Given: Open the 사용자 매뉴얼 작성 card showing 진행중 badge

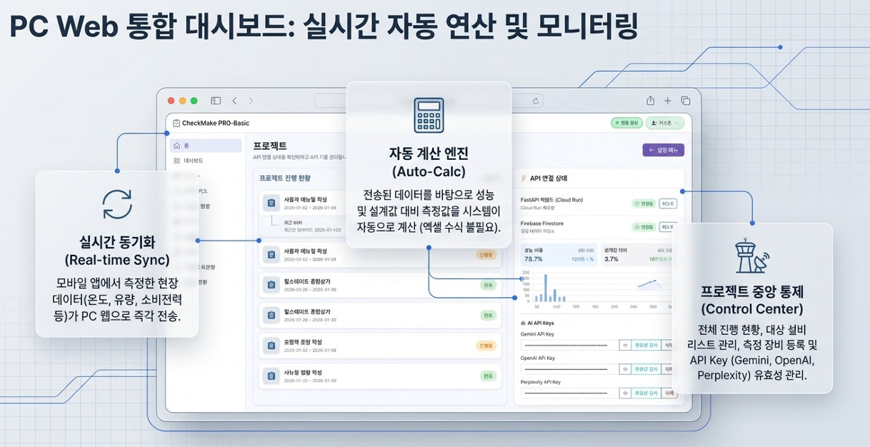Looking at the screenshot, I should tap(379, 254).
